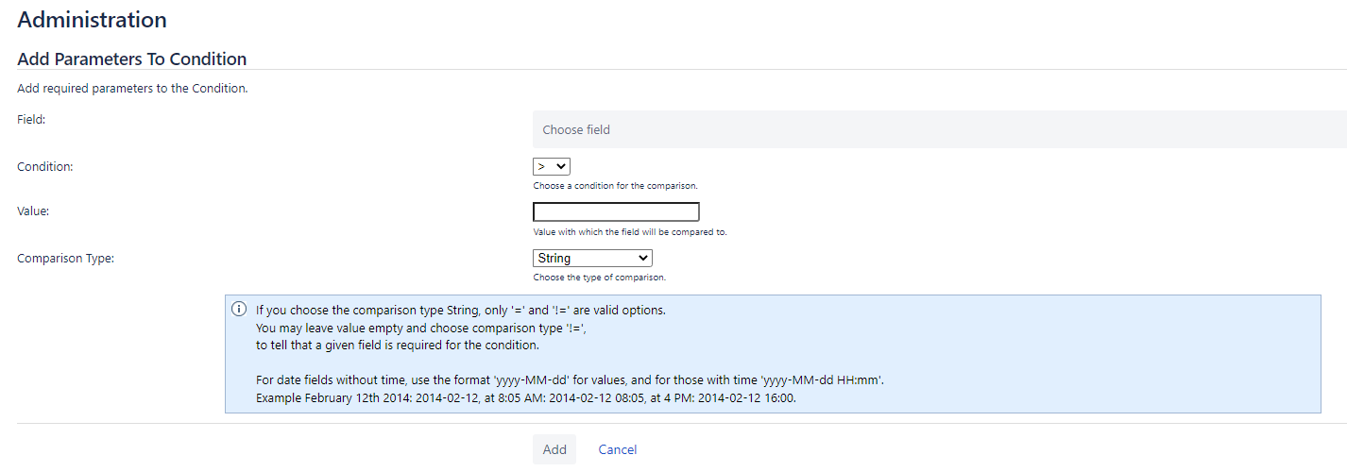Click the 'Value:' label
Image resolution: width=1347 pixels, height=472 pixels.
(33, 211)
